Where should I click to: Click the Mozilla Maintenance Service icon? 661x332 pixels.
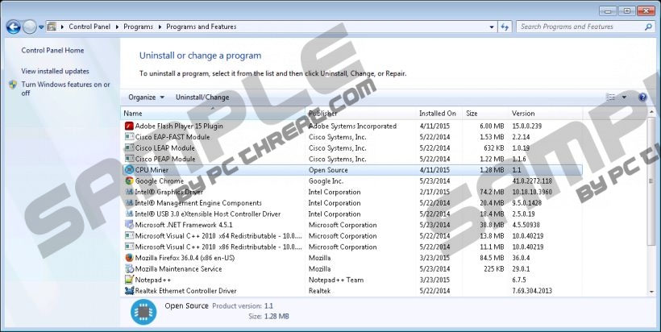(x=130, y=268)
